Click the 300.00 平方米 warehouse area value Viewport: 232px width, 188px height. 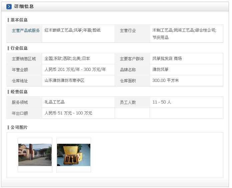click(x=166, y=81)
